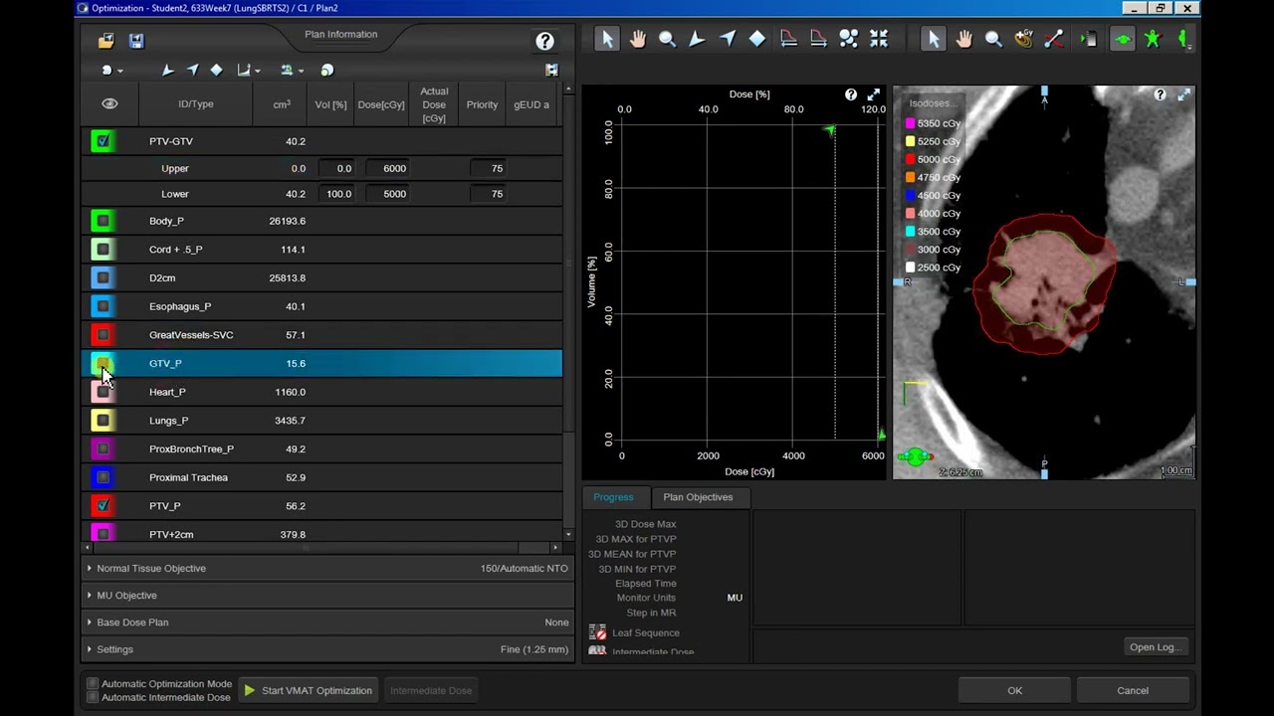This screenshot has height=716, width=1274.
Task: Click the Intermediate Dose button
Action: click(431, 690)
